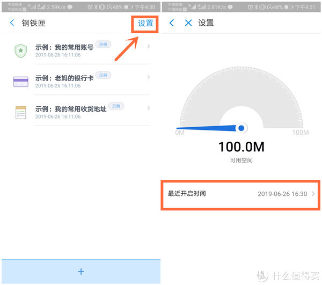Open 示例：我的常用收货地址 entry
Viewport: 322px width, 285px height.
point(82,112)
